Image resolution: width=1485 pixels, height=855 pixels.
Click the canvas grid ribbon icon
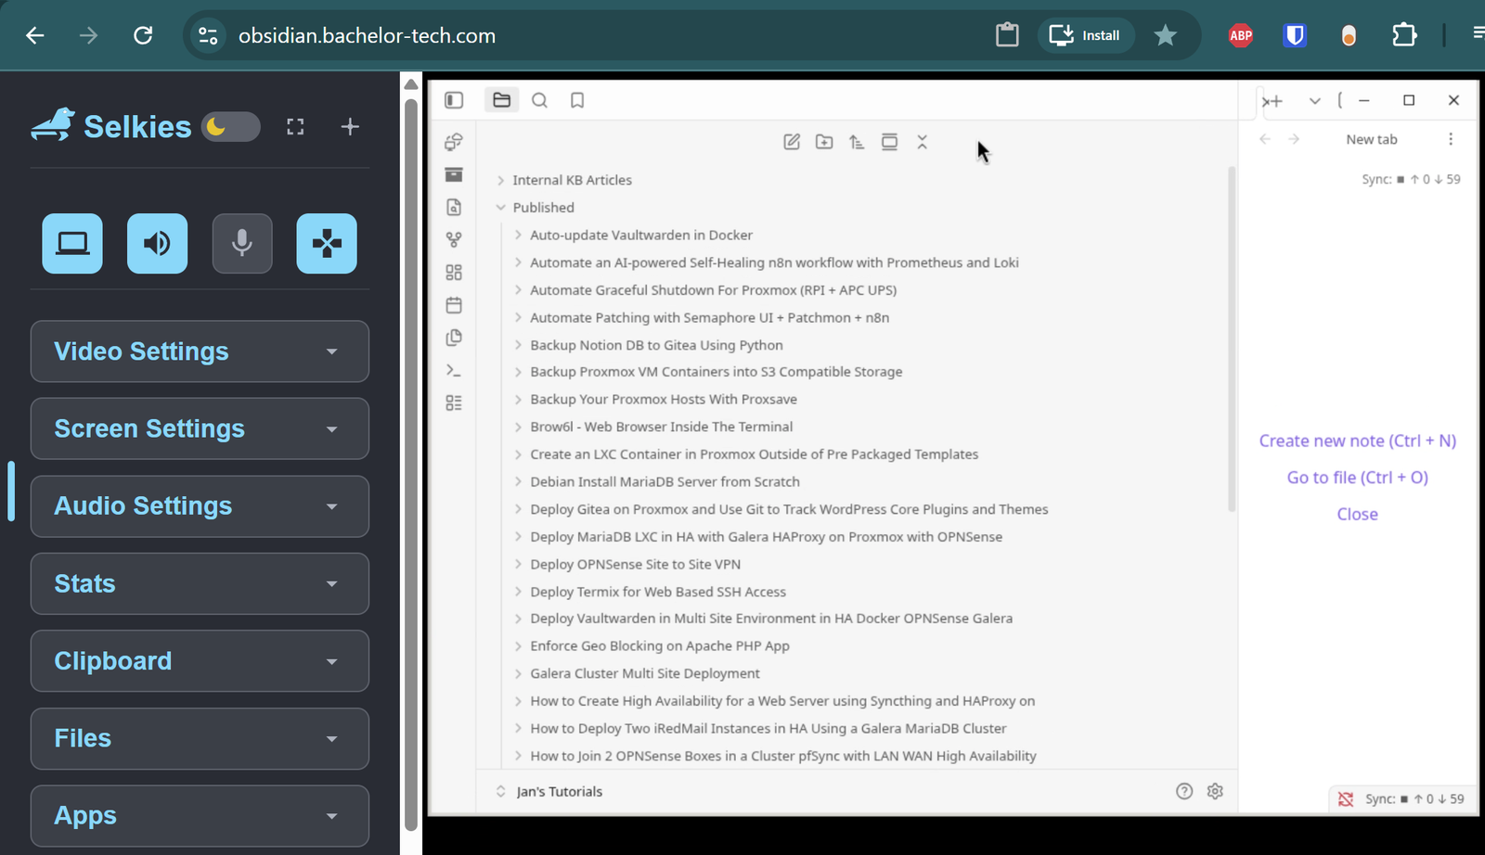click(x=454, y=273)
